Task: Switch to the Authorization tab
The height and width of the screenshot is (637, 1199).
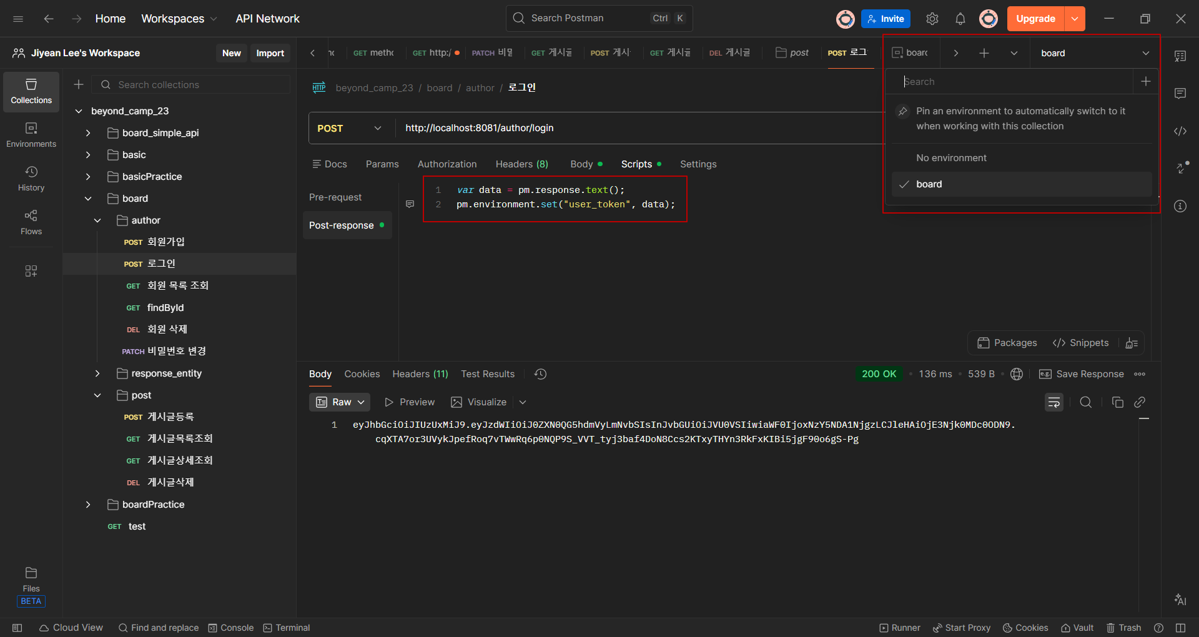Action: pos(447,164)
